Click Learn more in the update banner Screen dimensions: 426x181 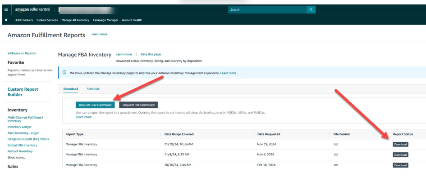228,73
